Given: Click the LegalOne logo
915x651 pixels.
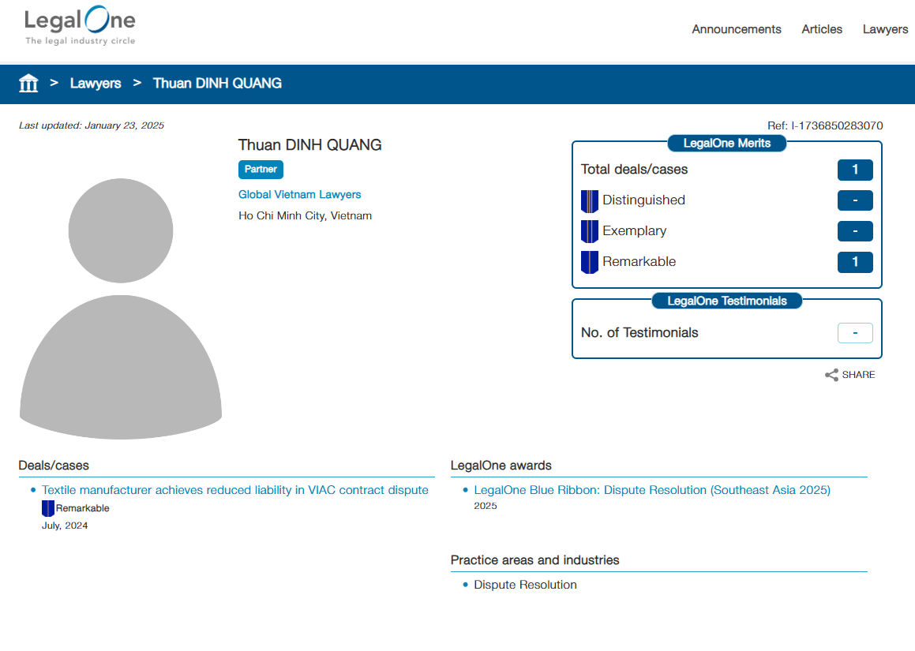Looking at the screenshot, I should coord(80,27).
